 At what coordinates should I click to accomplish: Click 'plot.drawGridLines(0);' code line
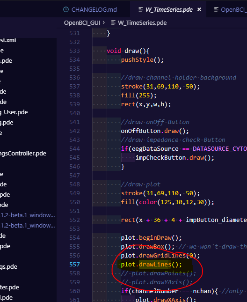(160, 255)
